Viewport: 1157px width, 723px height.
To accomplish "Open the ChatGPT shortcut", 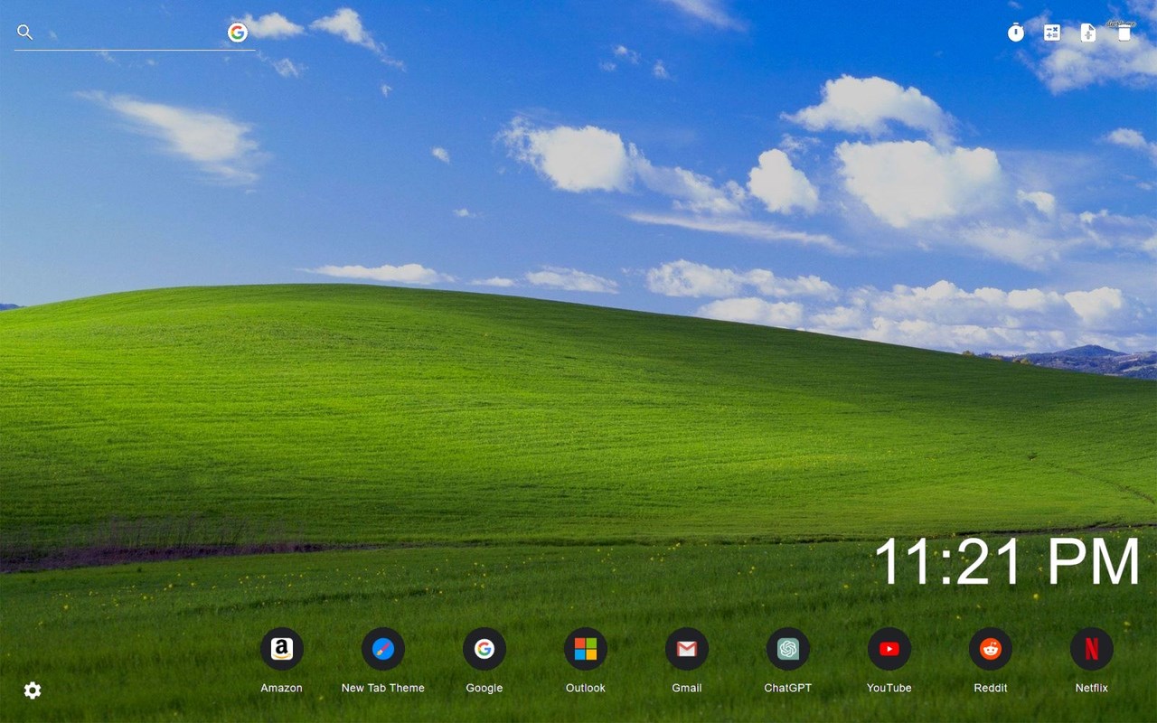I will (788, 649).
